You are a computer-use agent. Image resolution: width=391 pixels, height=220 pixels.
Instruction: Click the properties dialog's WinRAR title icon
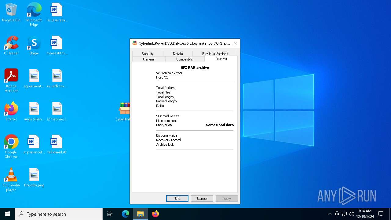click(135, 43)
